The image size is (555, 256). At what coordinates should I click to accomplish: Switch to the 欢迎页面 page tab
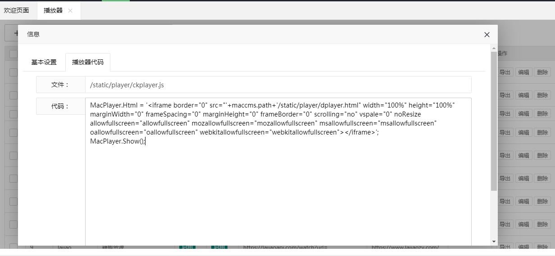coord(17,10)
